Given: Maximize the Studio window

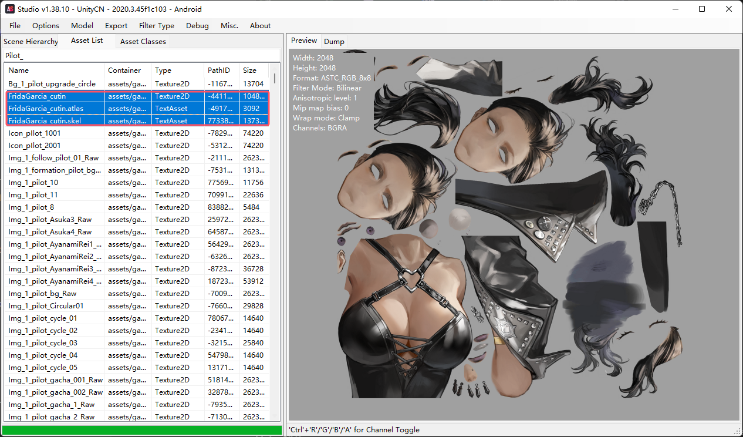Looking at the screenshot, I should pyautogui.click(x=703, y=9).
